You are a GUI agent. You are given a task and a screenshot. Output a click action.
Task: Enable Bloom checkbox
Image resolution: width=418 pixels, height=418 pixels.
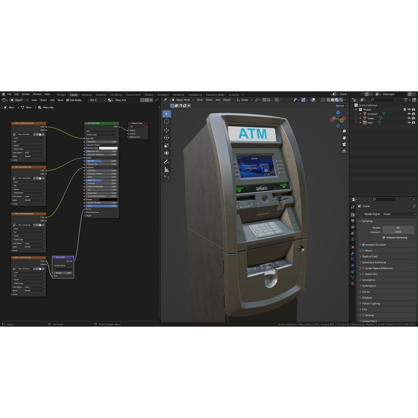point(363,250)
